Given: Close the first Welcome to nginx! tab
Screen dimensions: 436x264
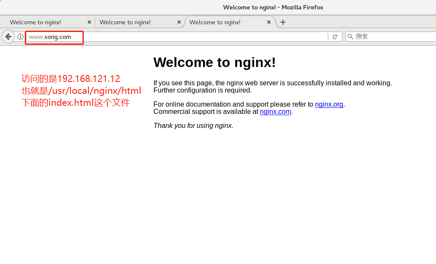Looking at the screenshot, I should tap(89, 22).
